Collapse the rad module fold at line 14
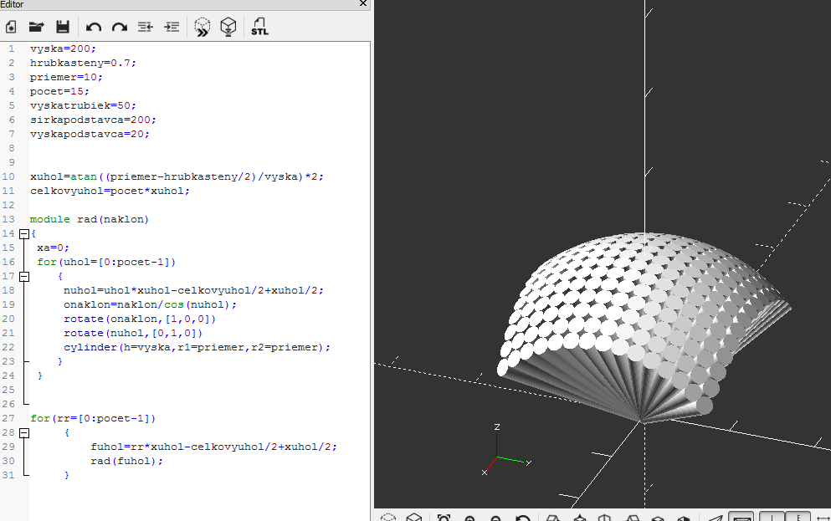This screenshot has width=831, height=521. coord(23,233)
